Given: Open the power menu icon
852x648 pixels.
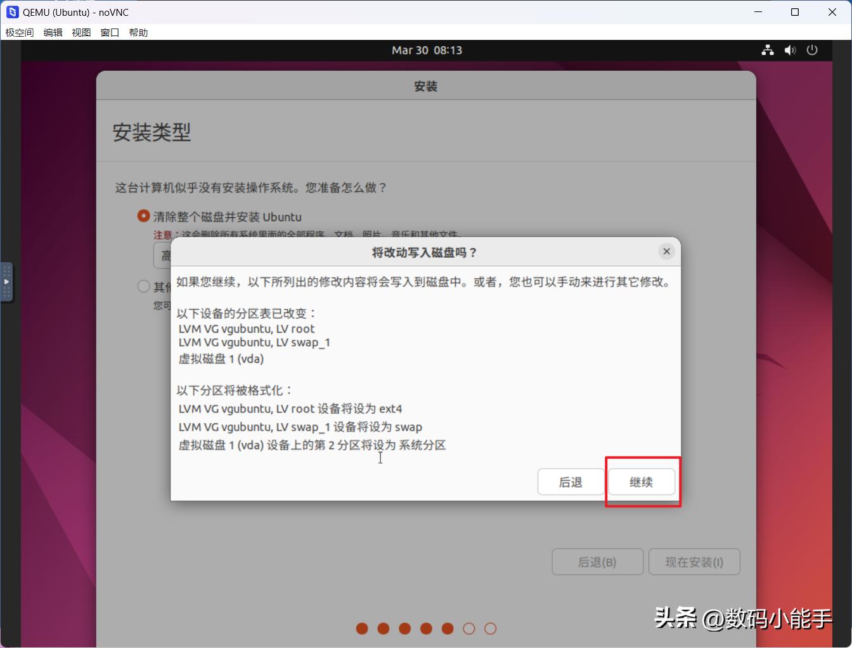Looking at the screenshot, I should (812, 50).
